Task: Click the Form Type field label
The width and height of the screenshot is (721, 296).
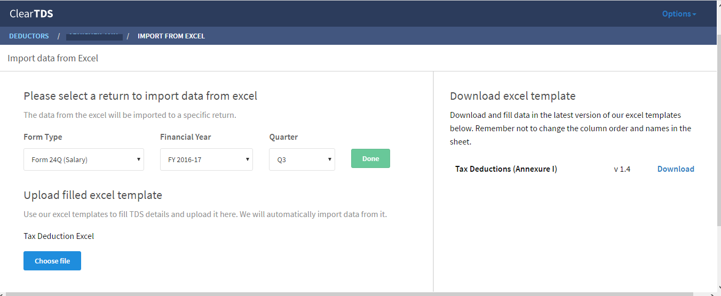Action: tap(43, 137)
